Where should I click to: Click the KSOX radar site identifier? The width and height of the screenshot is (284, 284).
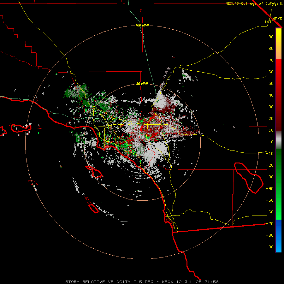click(167, 282)
